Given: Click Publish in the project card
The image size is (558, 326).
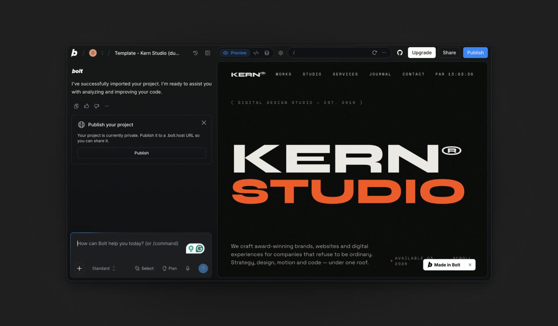Looking at the screenshot, I should click(142, 153).
